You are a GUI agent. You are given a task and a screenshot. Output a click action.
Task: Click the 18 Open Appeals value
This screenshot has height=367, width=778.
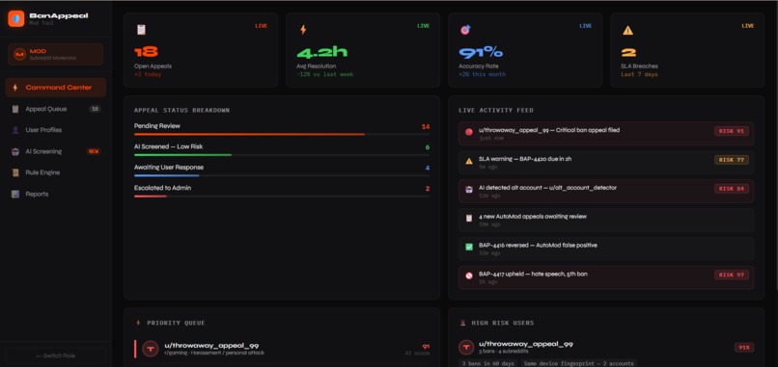pos(146,51)
